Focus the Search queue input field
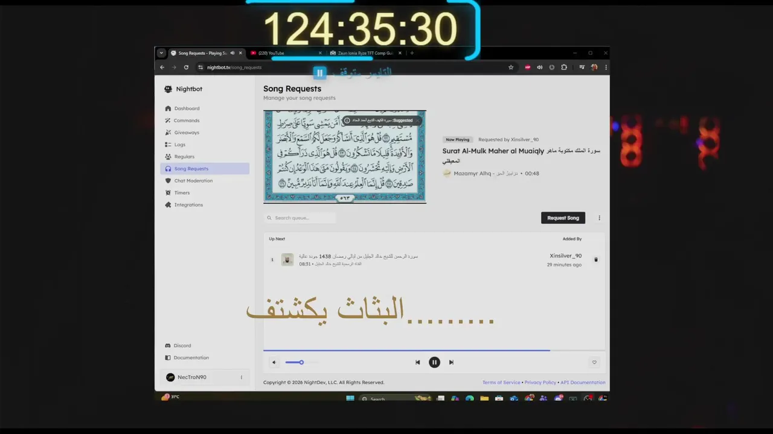 (300, 218)
